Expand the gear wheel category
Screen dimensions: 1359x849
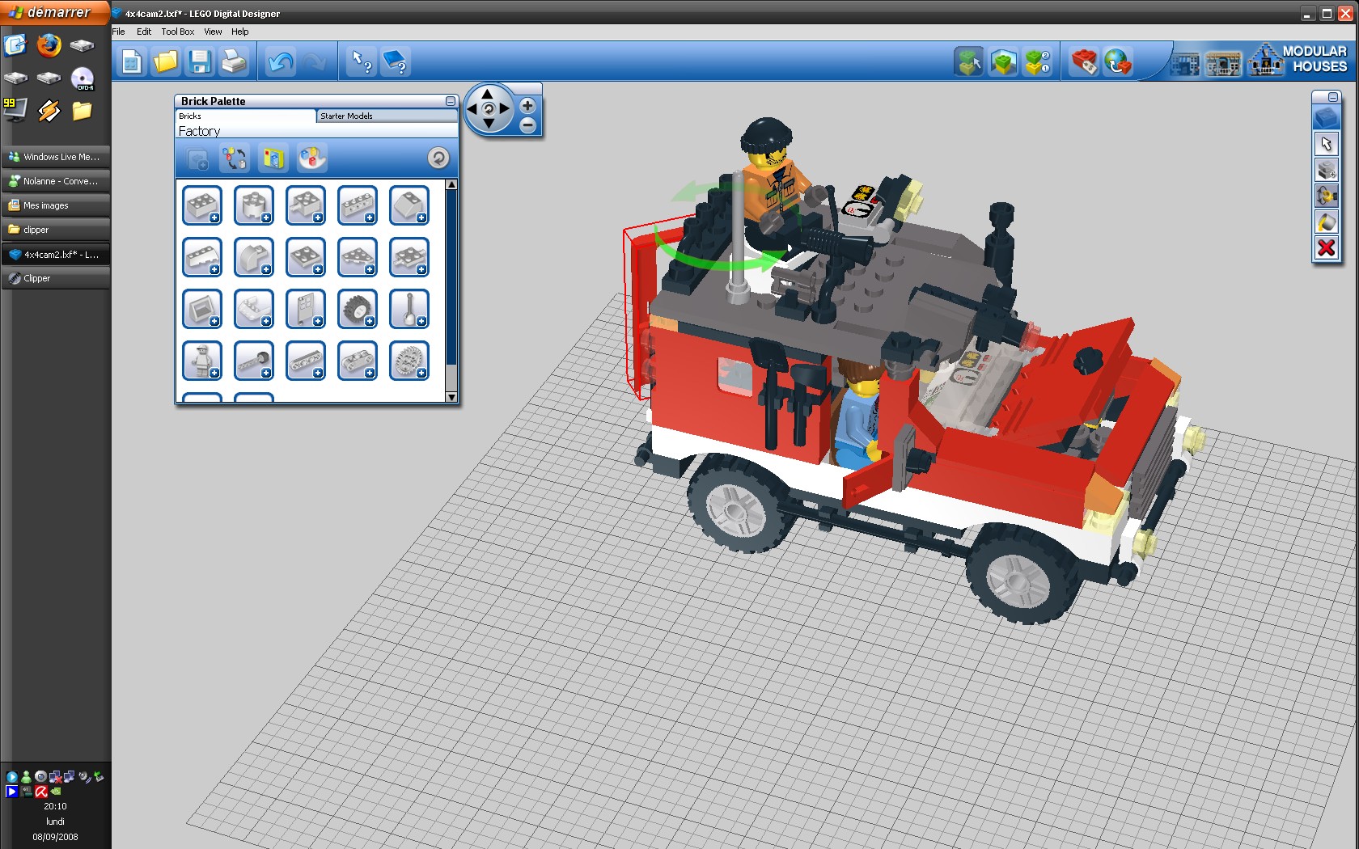coord(409,361)
